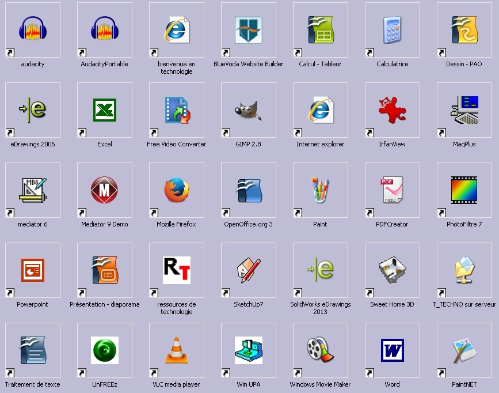499x393 pixels.
Task: Click the Sweet Home 3D icon
Action: pos(393,270)
